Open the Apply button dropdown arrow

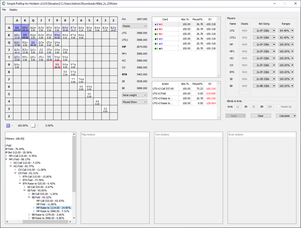244,116
